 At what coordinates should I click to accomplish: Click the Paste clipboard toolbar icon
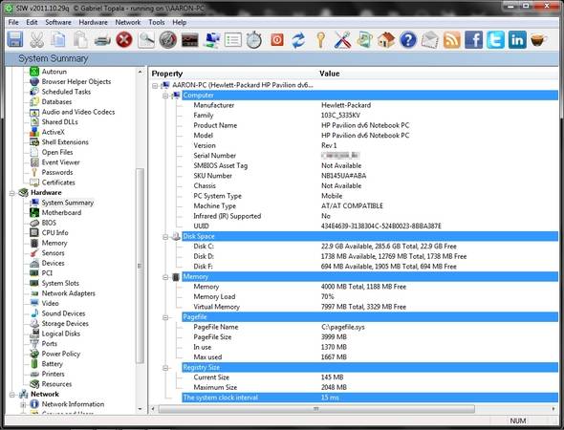click(80, 39)
